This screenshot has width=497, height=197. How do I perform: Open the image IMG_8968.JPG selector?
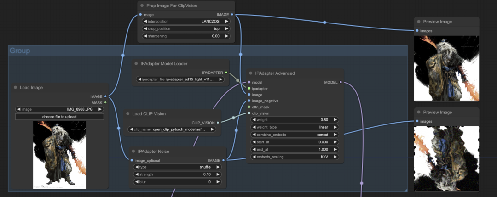(x=59, y=109)
